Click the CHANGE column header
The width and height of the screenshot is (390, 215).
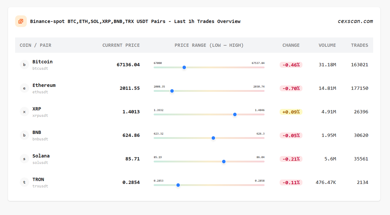tap(291, 45)
